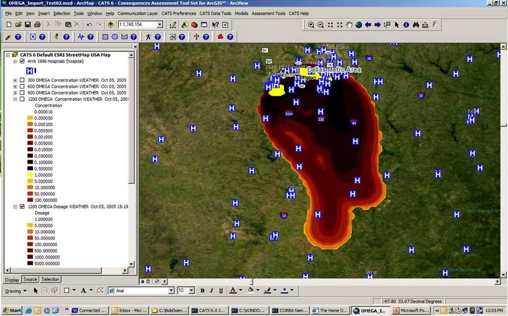Select the Pan hand tool
This screenshot has height=316, width=508.
click(349, 25)
